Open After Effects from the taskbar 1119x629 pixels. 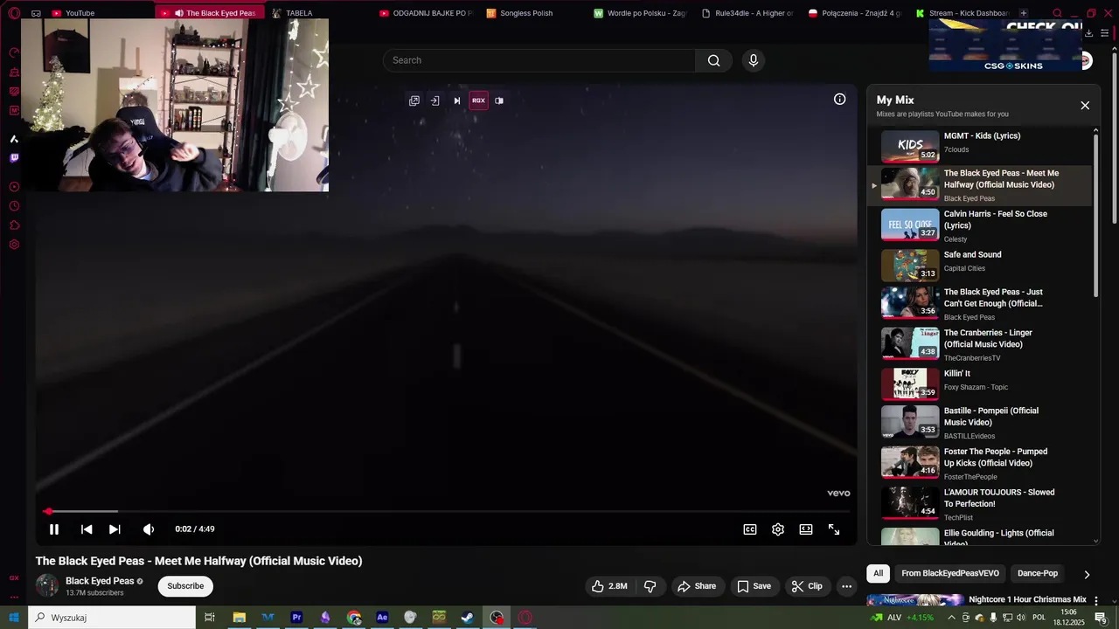382,618
